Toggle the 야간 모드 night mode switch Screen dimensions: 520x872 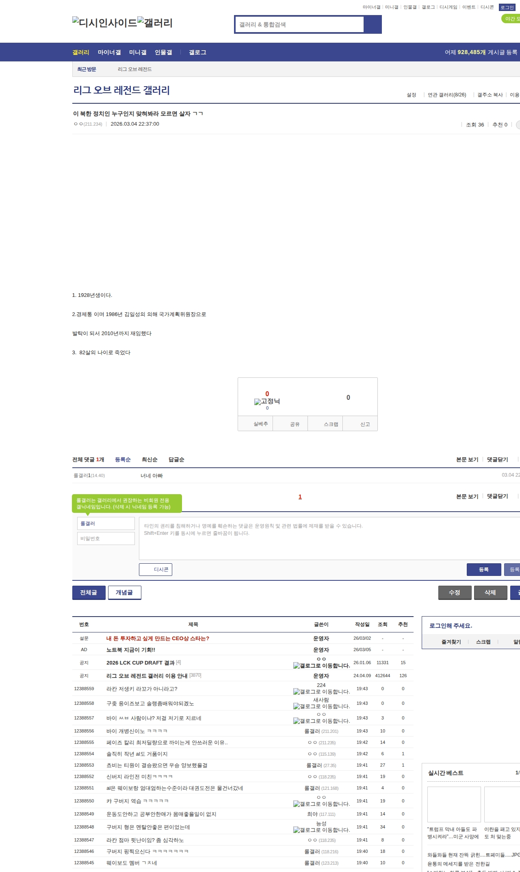point(511,19)
